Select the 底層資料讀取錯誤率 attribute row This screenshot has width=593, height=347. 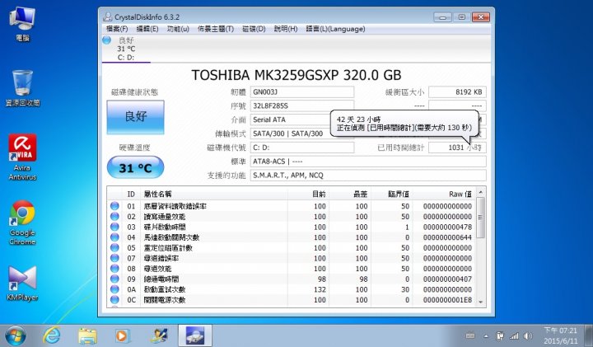pos(292,206)
